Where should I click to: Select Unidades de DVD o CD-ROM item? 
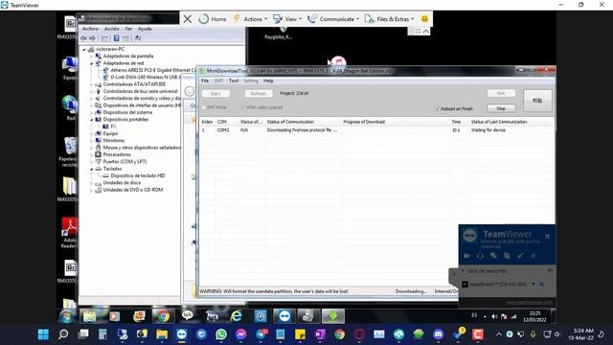pos(133,190)
